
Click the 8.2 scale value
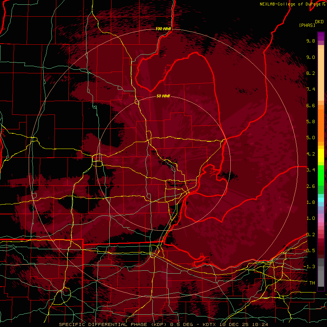coord(311,73)
